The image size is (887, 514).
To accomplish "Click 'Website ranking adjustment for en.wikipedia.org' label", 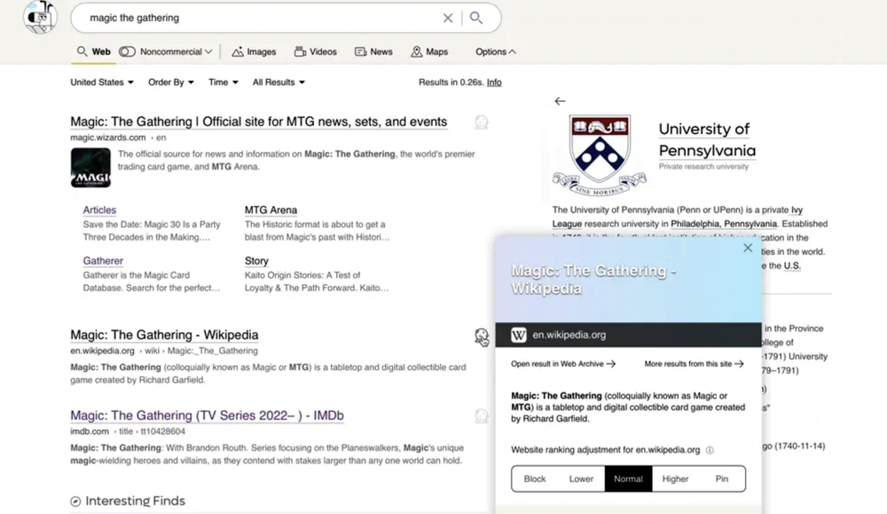I will point(605,450).
